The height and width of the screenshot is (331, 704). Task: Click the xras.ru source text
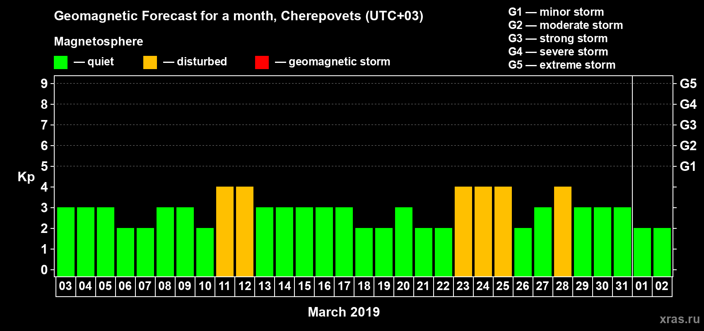click(680, 319)
